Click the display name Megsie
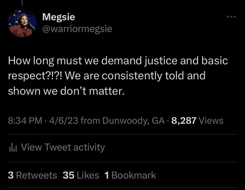This screenshot has width=245, height=190. 58,17
